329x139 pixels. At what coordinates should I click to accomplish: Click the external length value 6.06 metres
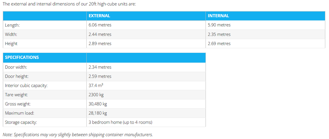[x=100, y=25]
